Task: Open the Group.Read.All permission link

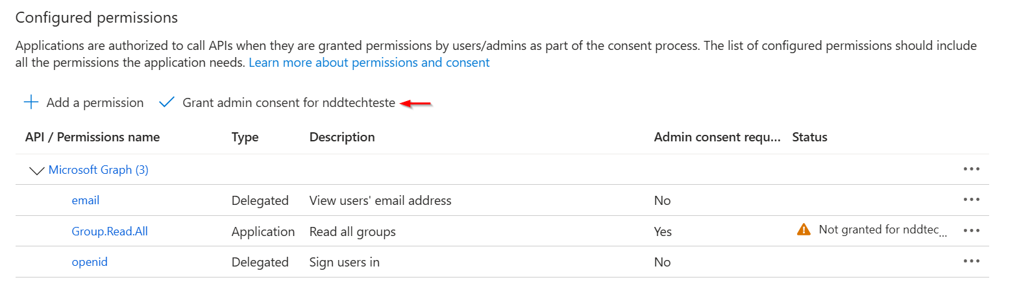Action: [110, 231]
